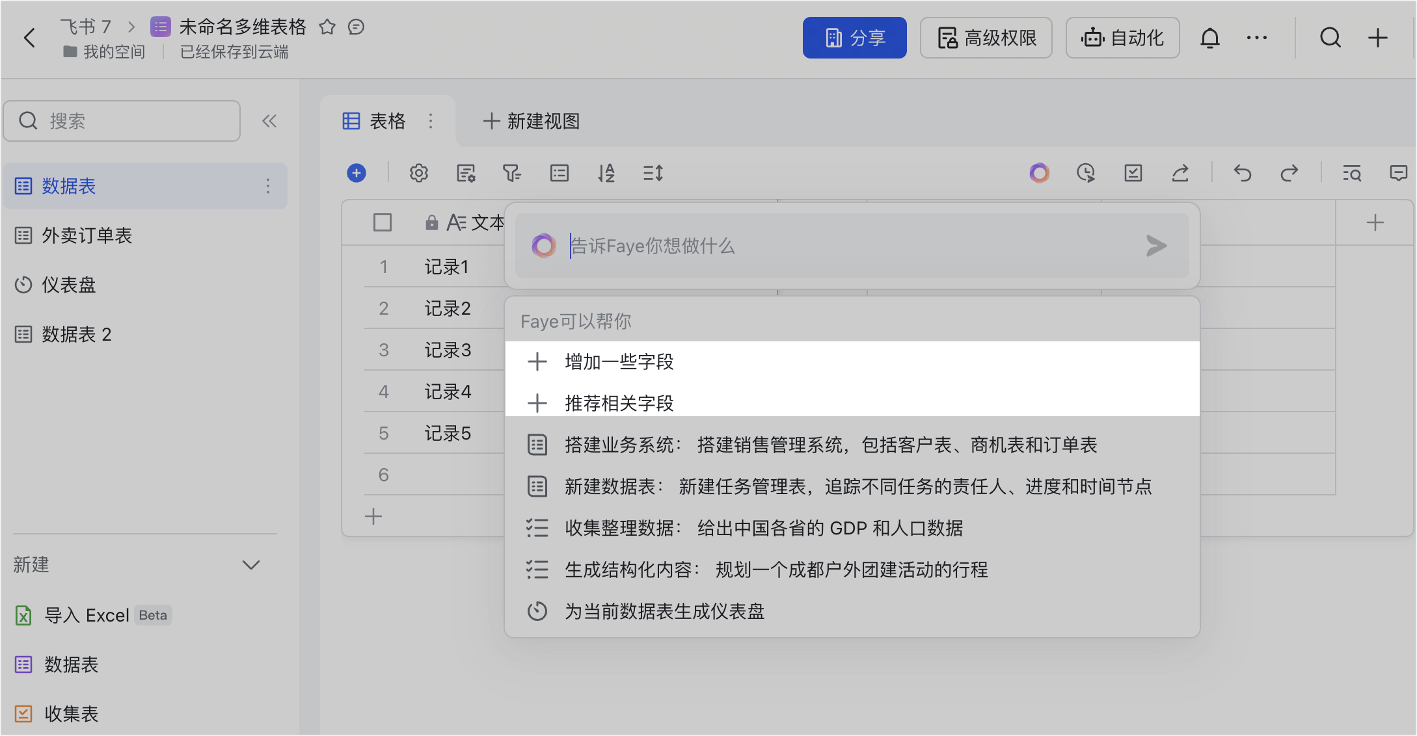Click cell 记录5
The height and width of the screenshot is (736, 1417).
pos(448,433)
